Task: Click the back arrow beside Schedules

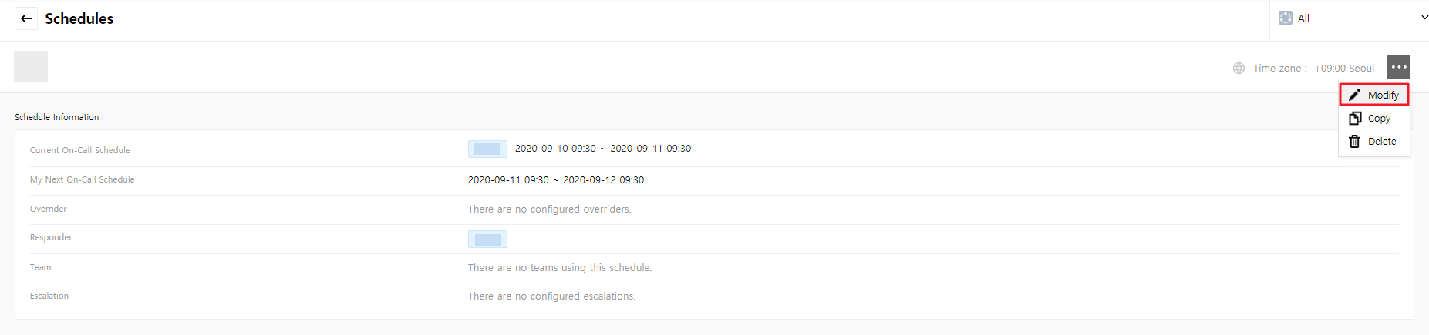Action: pyautogui.click(x=26, y=18)
